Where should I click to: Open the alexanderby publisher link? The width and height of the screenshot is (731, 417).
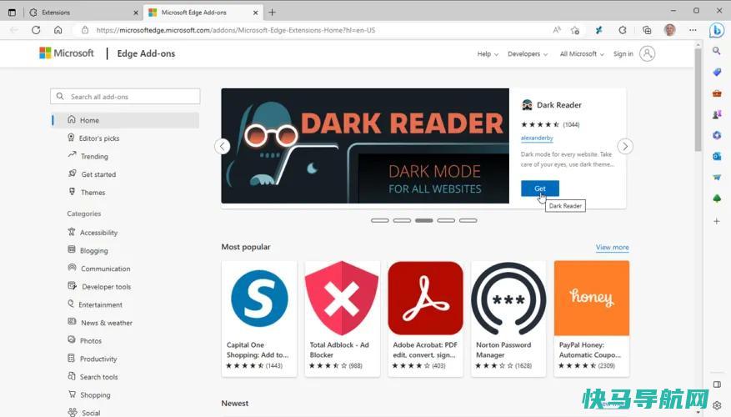point(537,138)
